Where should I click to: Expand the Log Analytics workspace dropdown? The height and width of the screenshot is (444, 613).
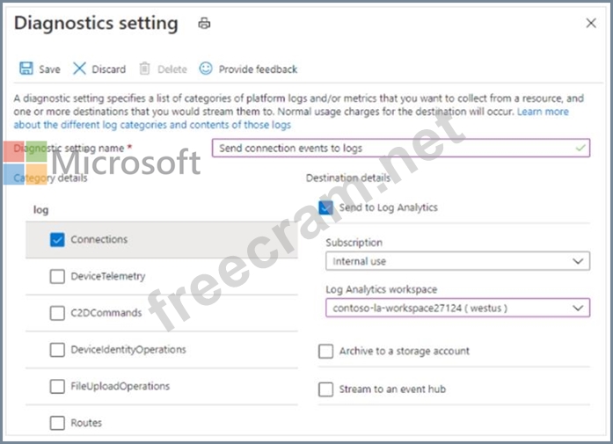click(457, 308)
